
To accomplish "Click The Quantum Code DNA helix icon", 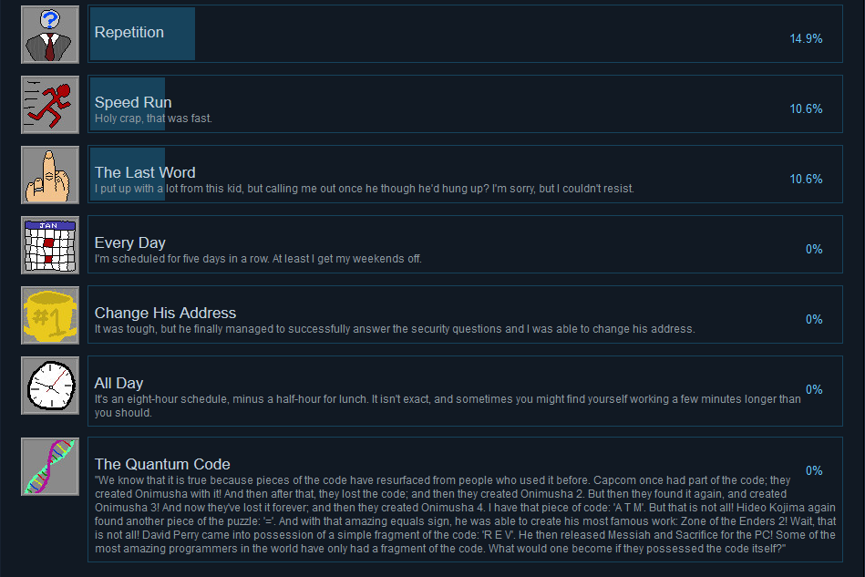I will [50, 467].
